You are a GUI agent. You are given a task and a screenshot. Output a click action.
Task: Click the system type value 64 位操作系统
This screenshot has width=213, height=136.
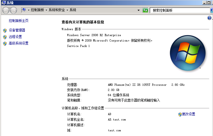118,95
